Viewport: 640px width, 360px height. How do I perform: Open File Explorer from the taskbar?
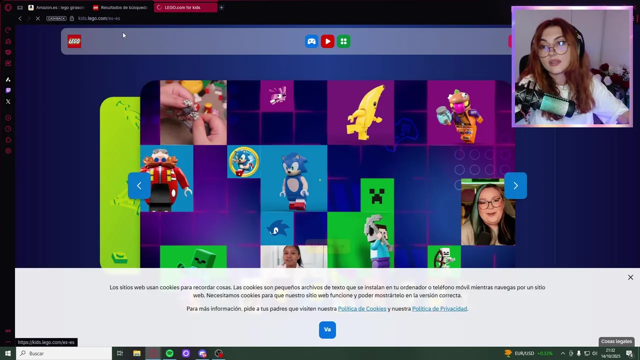[136, 353]
